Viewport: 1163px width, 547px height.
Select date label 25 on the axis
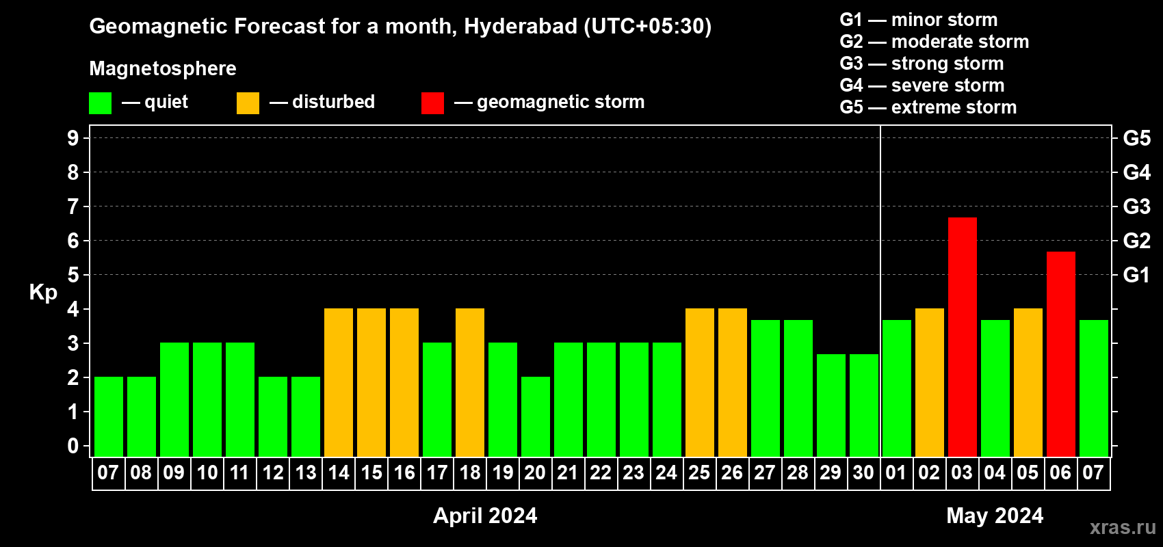(699, 473)
